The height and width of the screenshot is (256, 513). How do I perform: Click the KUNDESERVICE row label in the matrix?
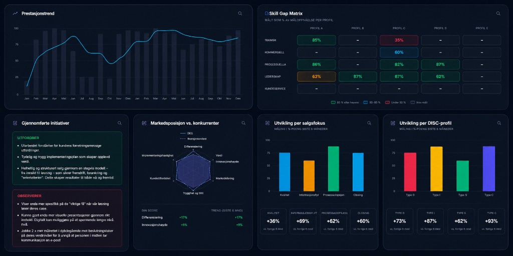tap(275, 88)
